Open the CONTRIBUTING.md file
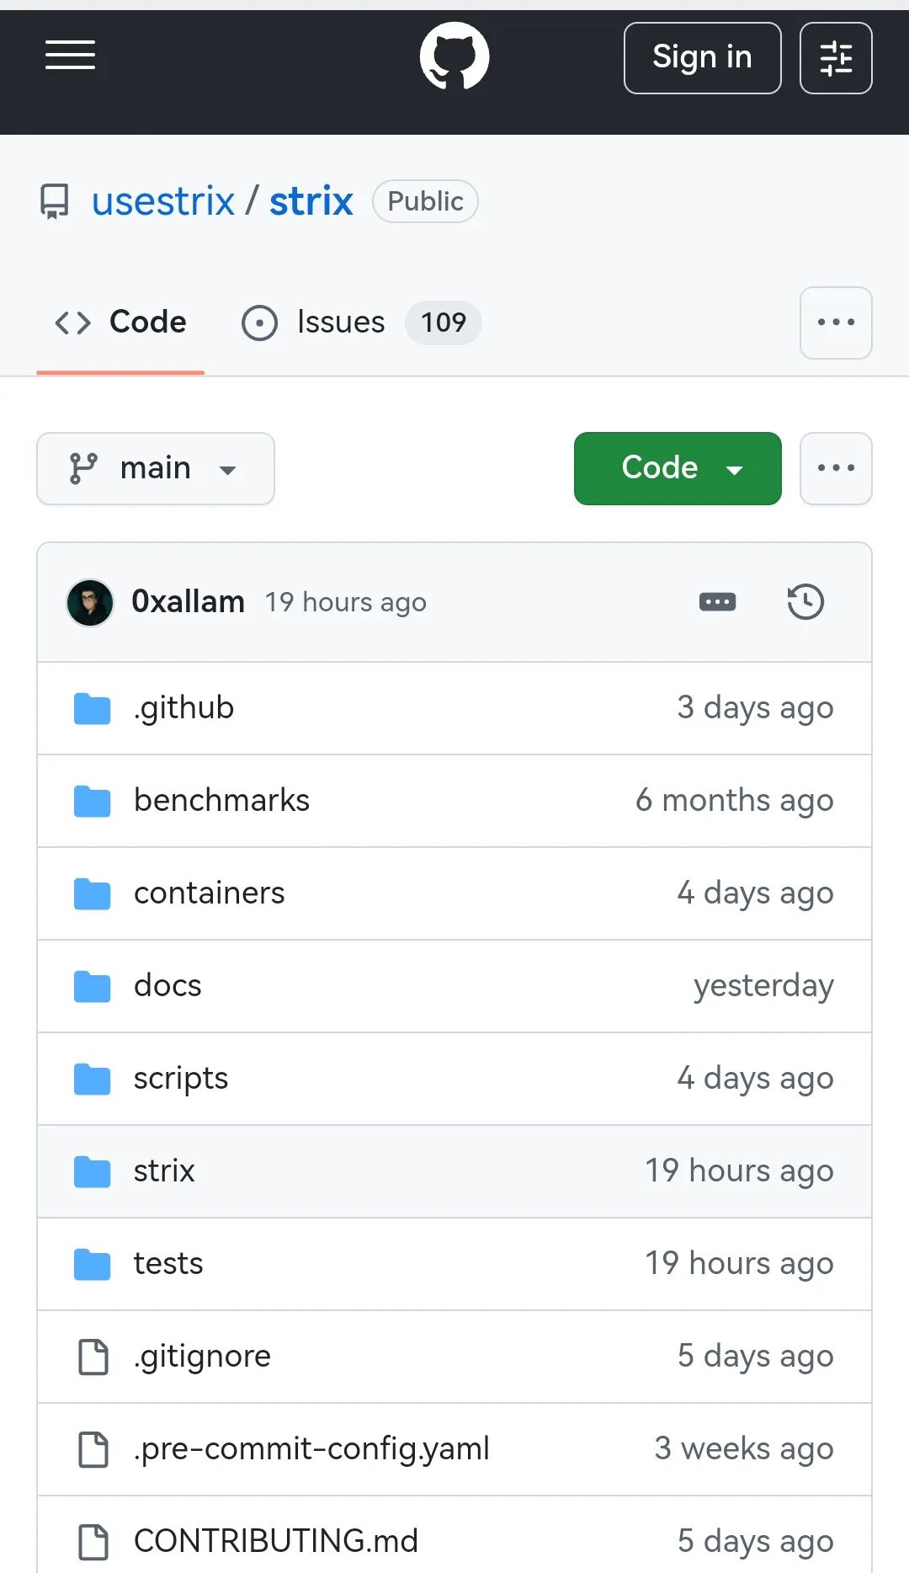The width and height of the screenshot is (909, 1573). click(x=276, y=1542)
